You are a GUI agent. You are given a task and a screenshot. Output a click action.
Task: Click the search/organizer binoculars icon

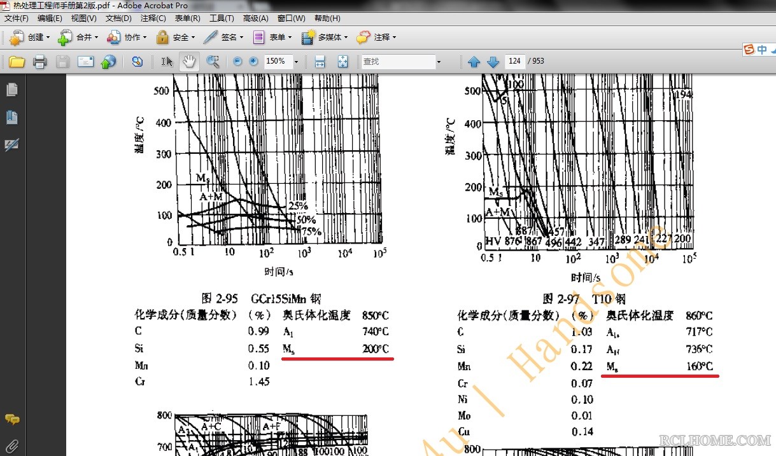(137, 62)
